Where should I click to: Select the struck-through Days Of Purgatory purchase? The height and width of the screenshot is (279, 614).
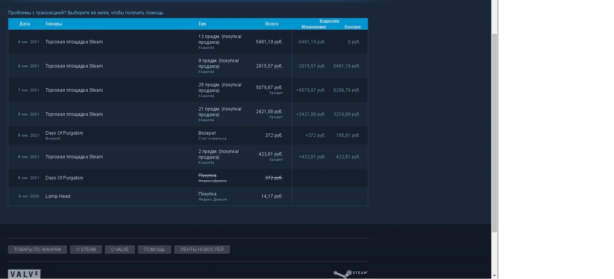pos(188,178)
